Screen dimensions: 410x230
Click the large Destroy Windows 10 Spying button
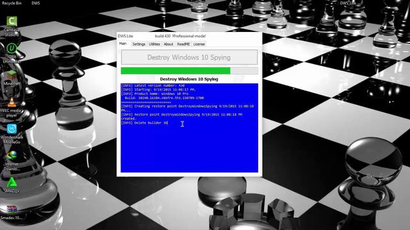[x=189, y=57]
